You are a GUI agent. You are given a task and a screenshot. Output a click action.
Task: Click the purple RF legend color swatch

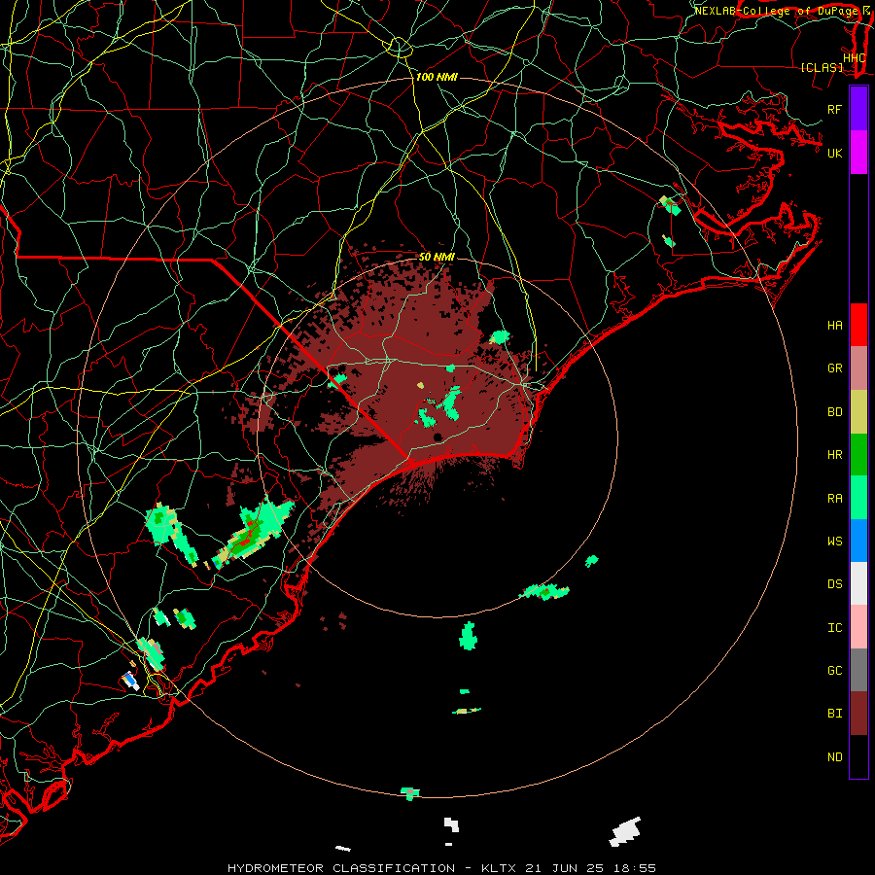(858, 109)
